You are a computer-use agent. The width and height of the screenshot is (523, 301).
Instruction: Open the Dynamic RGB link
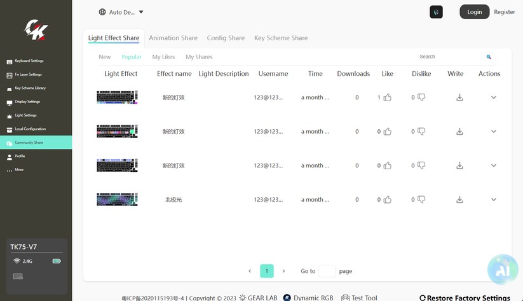click(x=308, y=298)
